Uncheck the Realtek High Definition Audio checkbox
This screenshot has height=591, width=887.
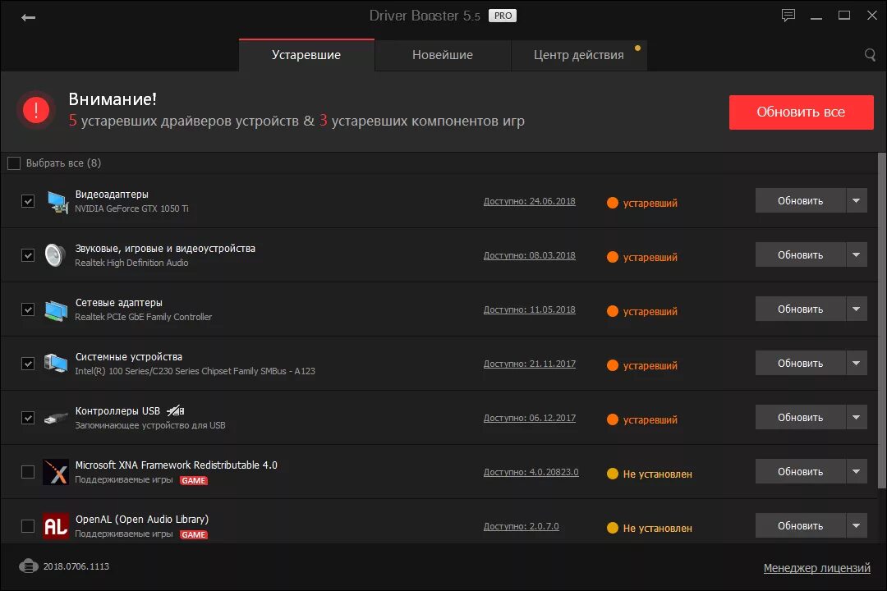(x=28, y=255)
